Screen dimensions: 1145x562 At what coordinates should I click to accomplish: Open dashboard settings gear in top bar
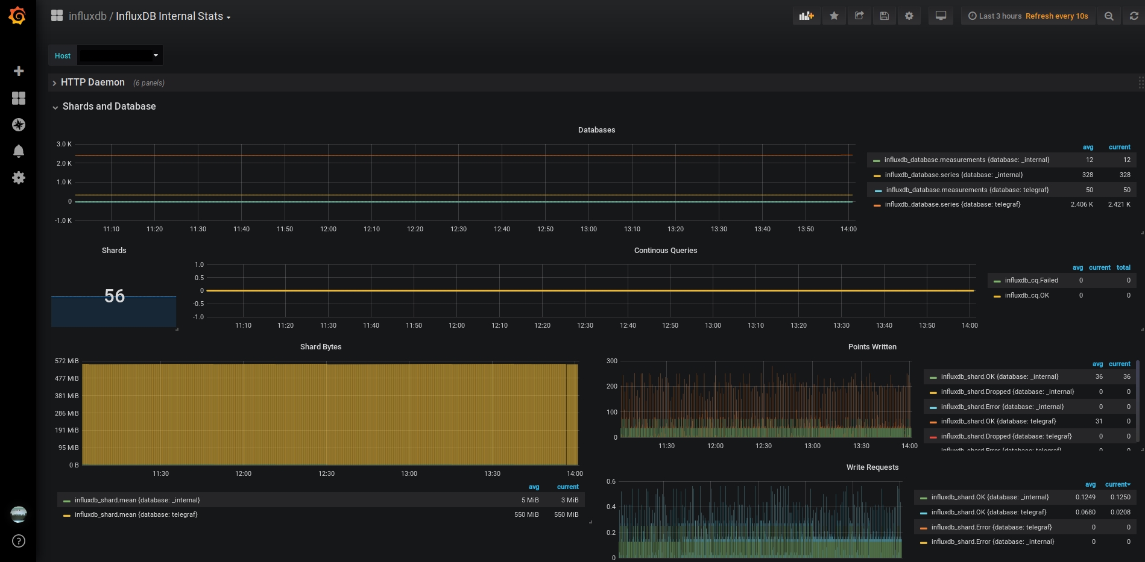(x=909, y=16)
